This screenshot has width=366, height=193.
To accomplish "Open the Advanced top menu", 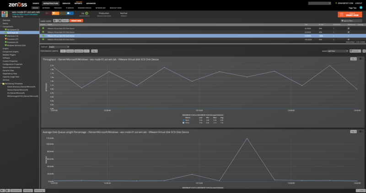I will (91, 3).
